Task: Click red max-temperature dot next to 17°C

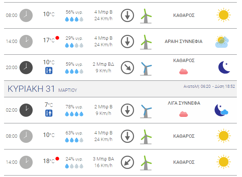Action: [x=57, y=38]
